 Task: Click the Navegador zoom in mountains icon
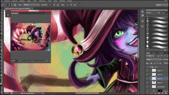click(46, 61)
